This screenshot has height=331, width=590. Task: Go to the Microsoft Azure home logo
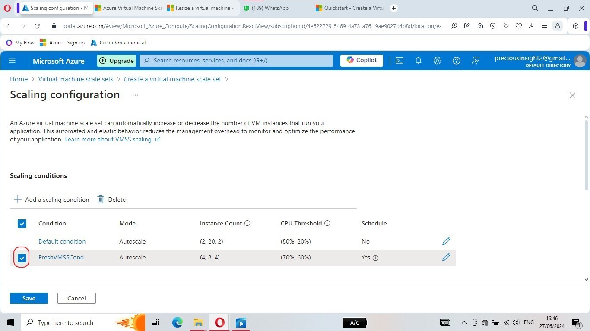[59, 61]
